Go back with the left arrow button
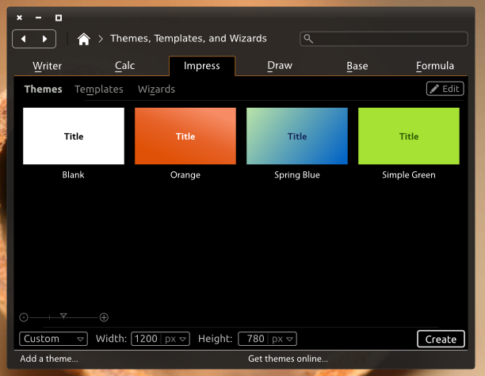This screenshot has width=485, height=376. [24, 39]
